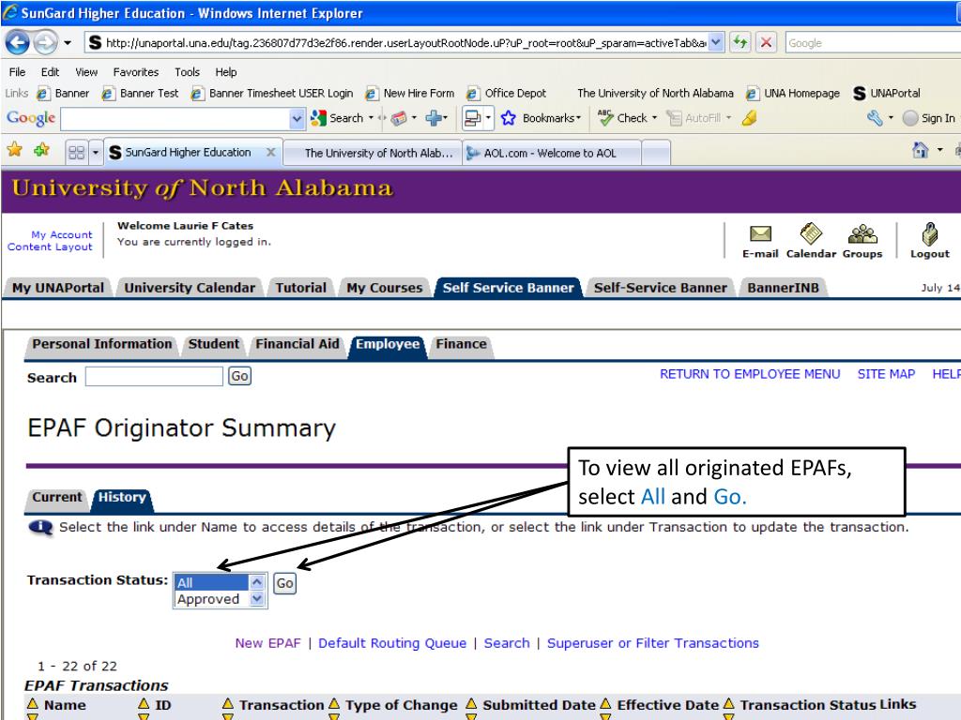Screen dimensions: 961x720
Task: Open the recent pages dropdown arrow
Action: pyautogui.click(x=68, y=43)
